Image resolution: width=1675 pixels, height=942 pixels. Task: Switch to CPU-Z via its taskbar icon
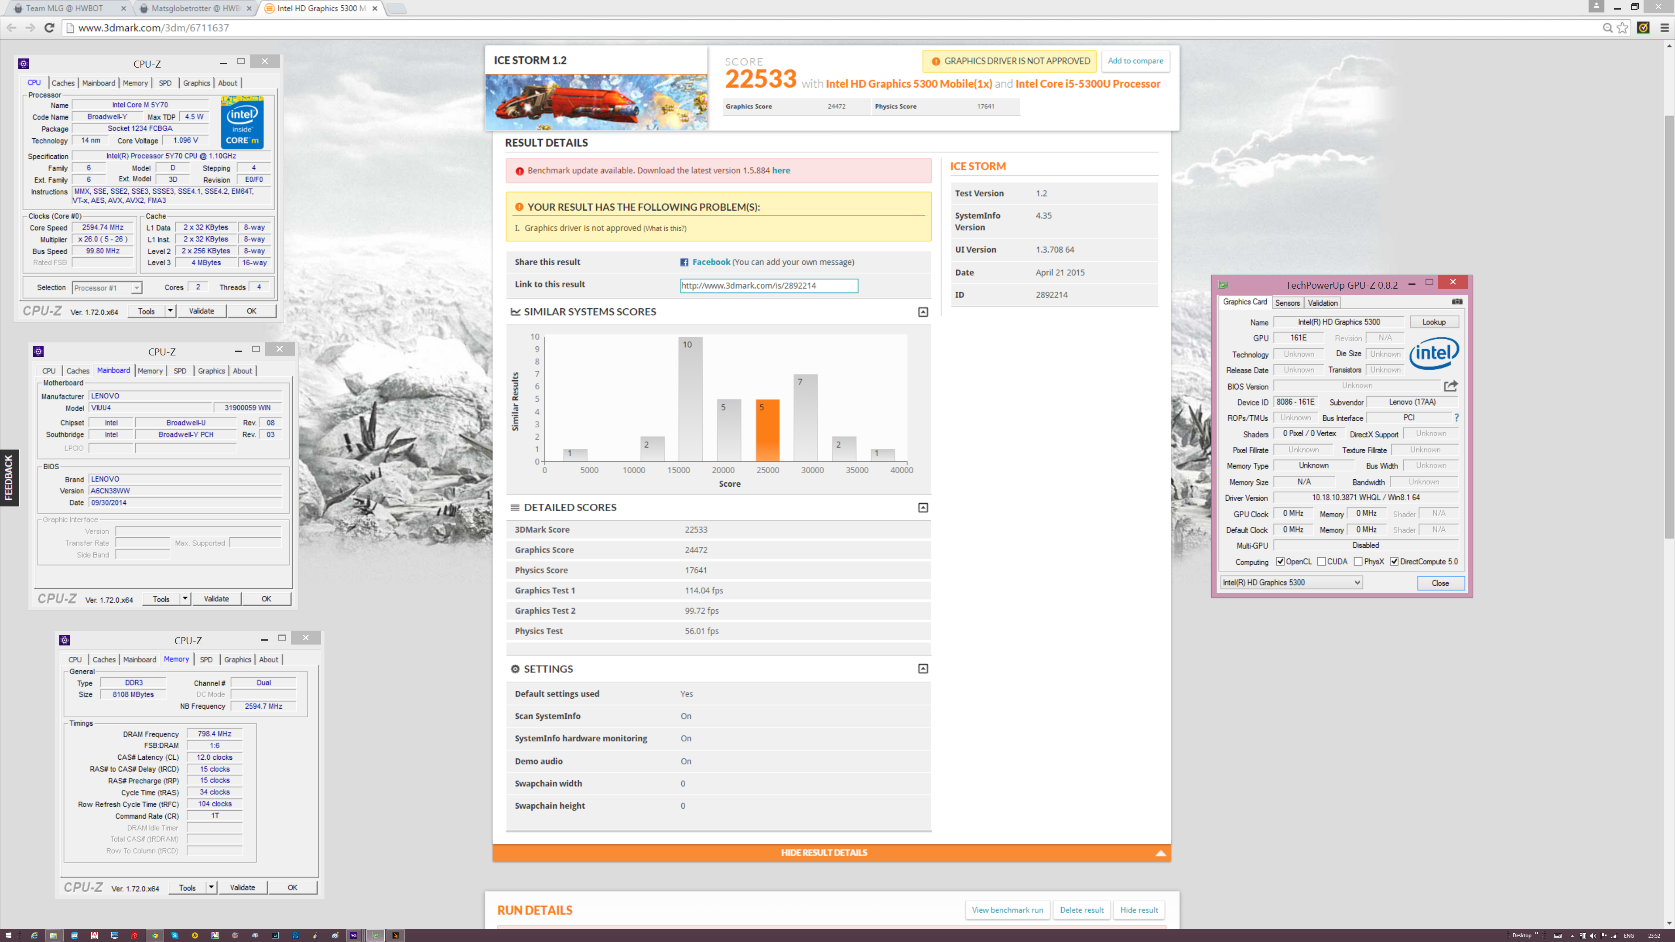[354, 935]
